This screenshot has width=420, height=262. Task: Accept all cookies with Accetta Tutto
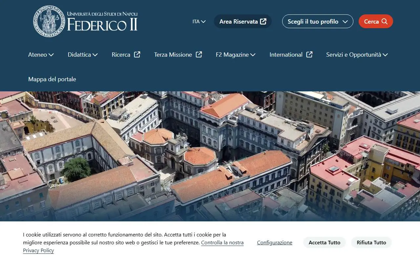[x=325, y=243]
